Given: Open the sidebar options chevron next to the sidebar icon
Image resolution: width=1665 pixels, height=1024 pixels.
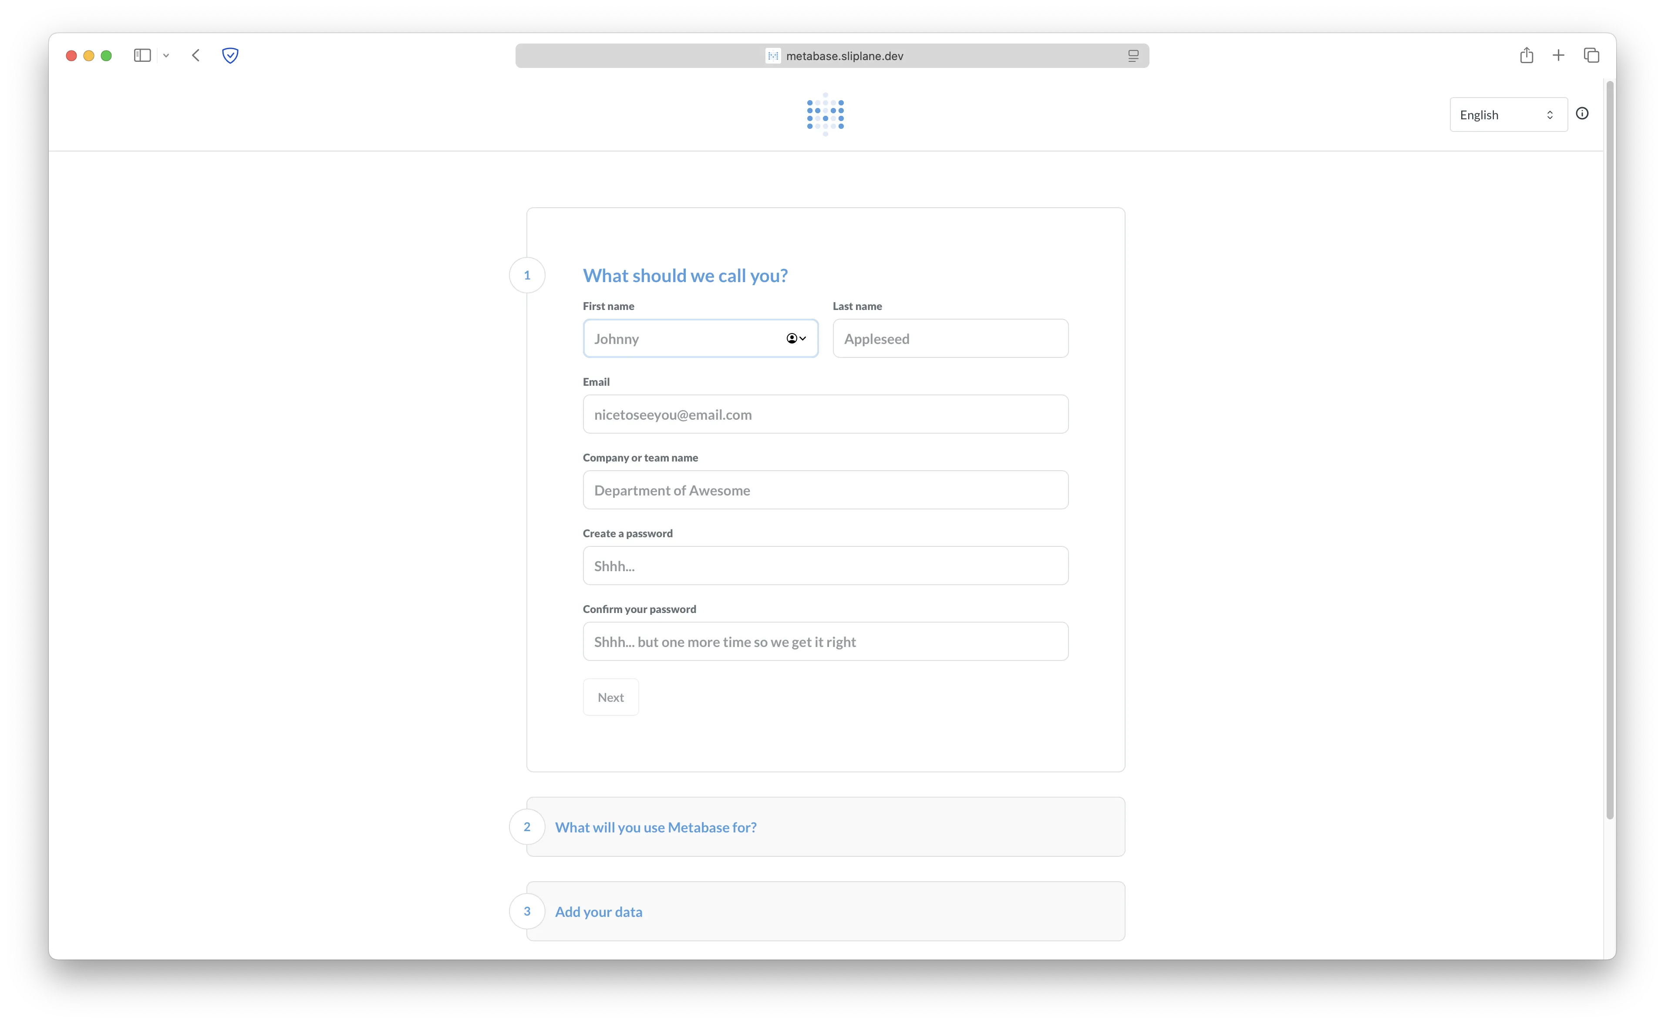Looking at the screenshot, I should (x=167, y=56).
